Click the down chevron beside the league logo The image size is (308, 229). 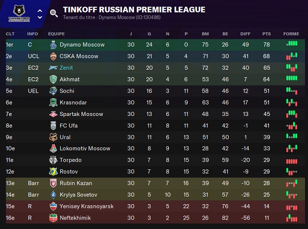(x=39, y=16)
